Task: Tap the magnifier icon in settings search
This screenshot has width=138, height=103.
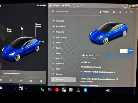Action: pos(53,11)
